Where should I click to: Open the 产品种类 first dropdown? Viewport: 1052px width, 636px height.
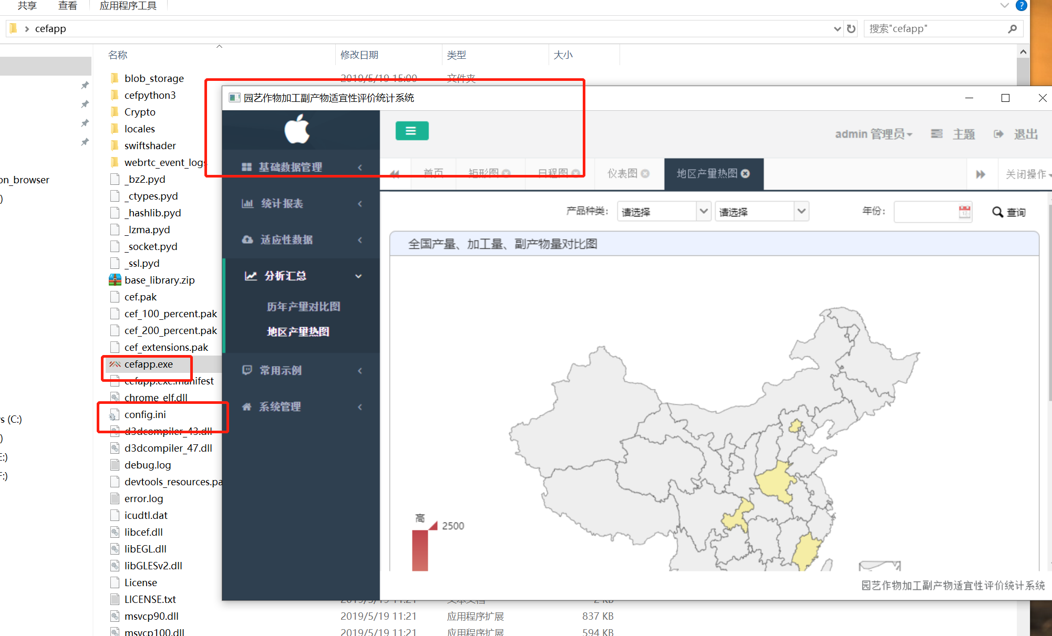661,212
